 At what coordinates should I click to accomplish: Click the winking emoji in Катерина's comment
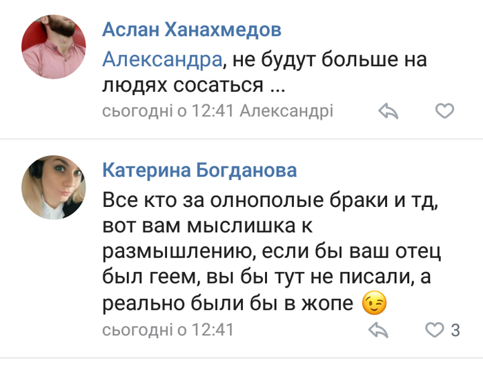tap(374, 303)
